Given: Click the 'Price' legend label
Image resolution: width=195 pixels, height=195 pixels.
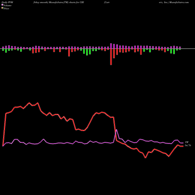Looking at the screenshot, I should click(6, 9).
